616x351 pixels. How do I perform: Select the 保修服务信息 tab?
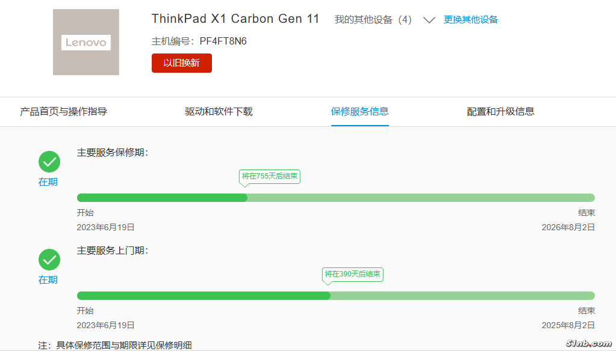[x=359, y=111]
